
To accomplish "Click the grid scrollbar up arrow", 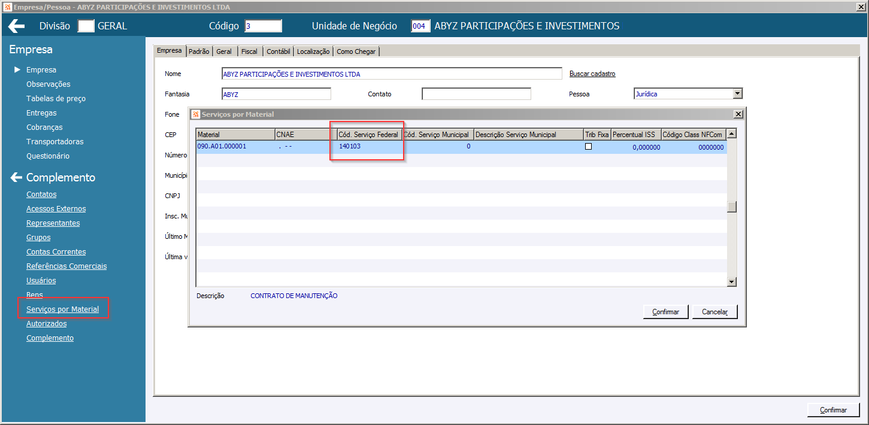I will (x=731, y=134).
